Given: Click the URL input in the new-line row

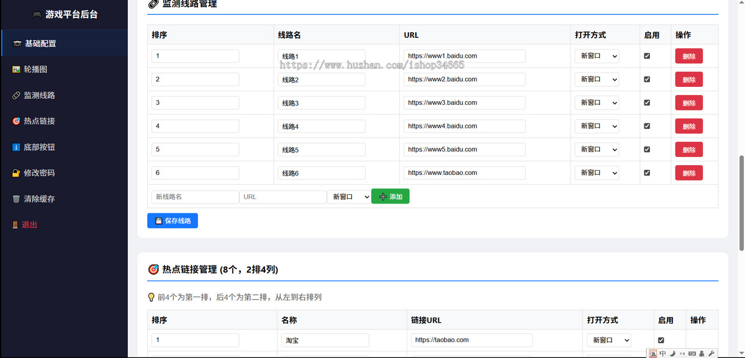Looking at the screenshot, I should [283, 197].
